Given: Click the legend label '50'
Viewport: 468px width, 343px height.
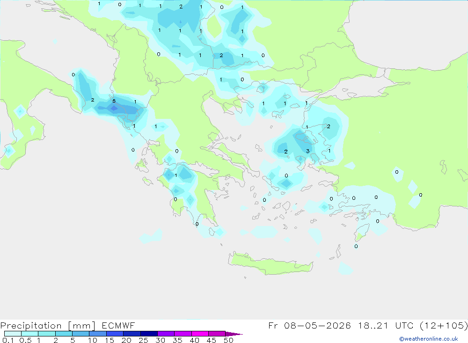Looking at the screenshot, I should click(x=228, y=340).
